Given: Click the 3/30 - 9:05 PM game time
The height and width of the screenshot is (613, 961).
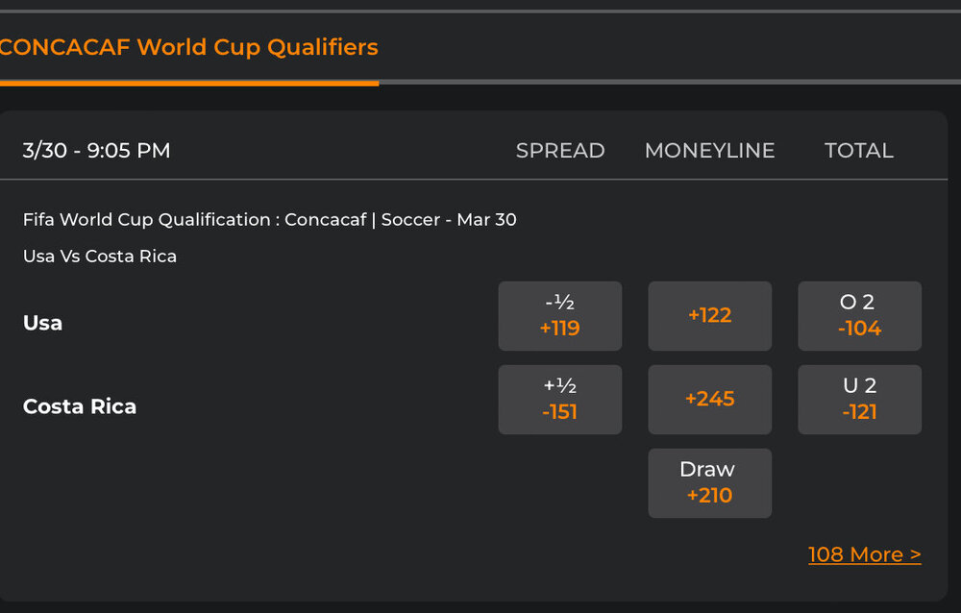Looking at the screenshot, I should 96,151.
